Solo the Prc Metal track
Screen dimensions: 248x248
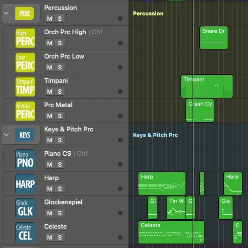[x=60, y=116]
